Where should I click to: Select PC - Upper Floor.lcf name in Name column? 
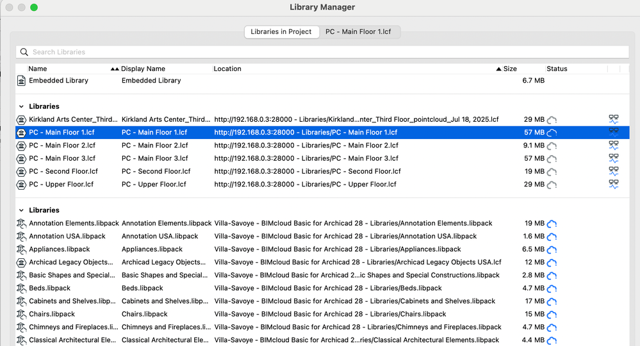tap(62, 185)
